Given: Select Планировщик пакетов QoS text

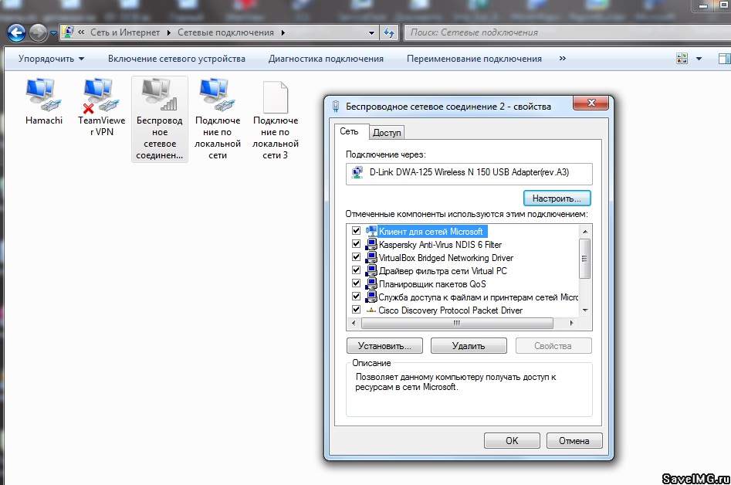Looking at the screenshot, I should point(432,283).
